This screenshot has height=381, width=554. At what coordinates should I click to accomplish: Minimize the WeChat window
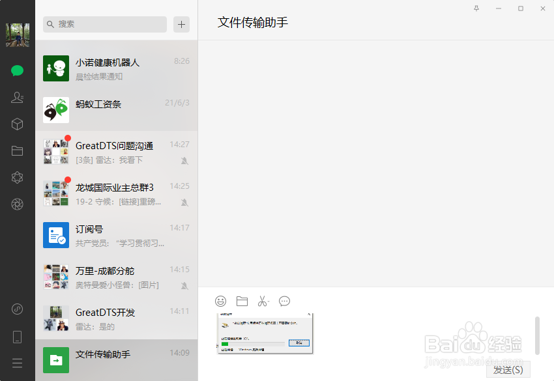[x=499, y=8]
